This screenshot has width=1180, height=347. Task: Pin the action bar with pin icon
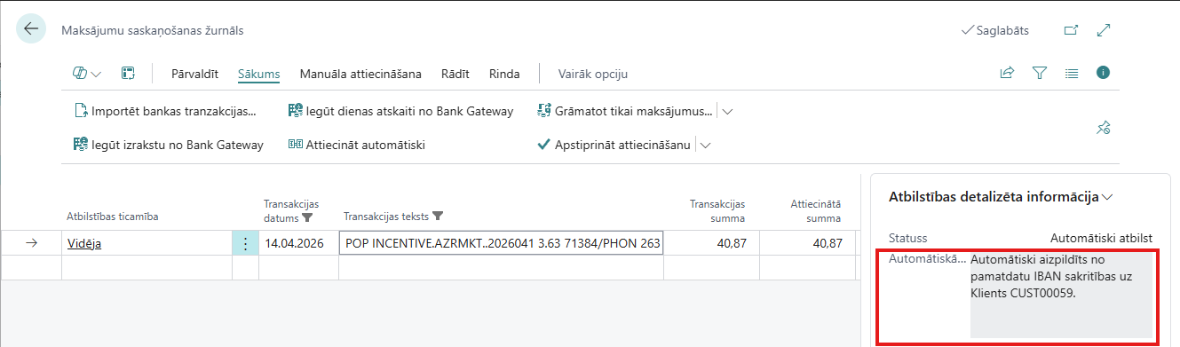point(1104,128)
